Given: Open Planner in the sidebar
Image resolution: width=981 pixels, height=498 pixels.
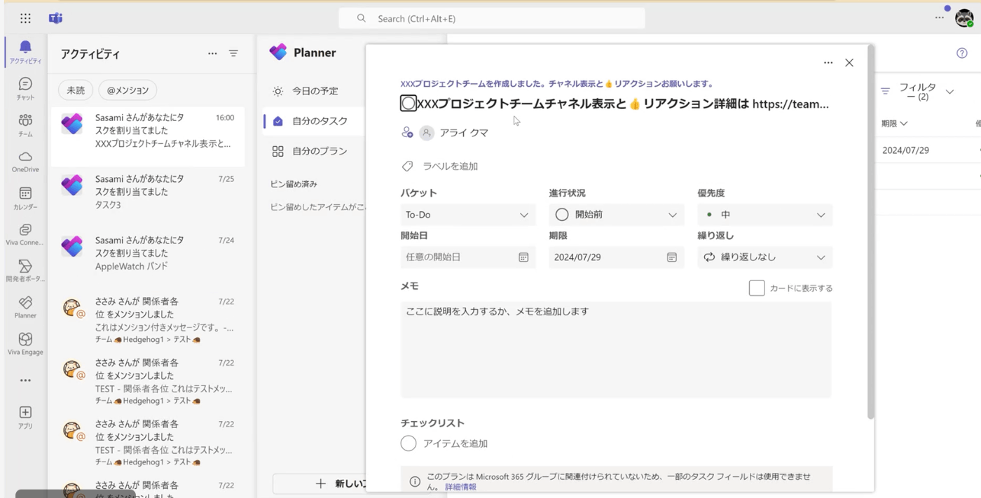Looking at the screenshot, I should click(25, 307).
